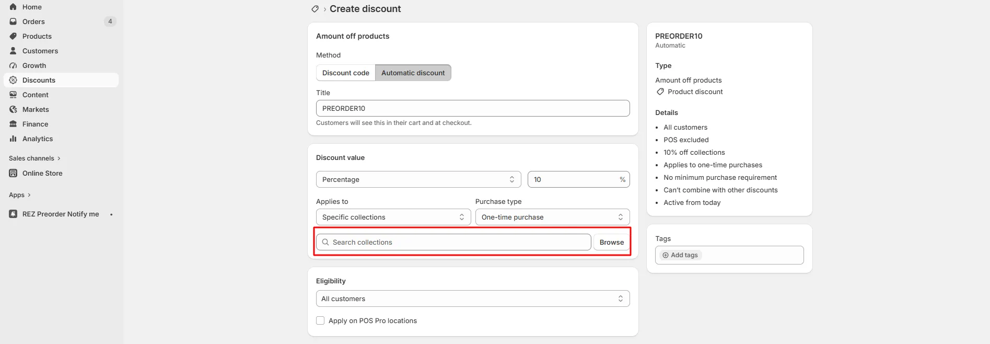Click the Product discount tag icon
Viewport: 990px width, 344px height.
[x=660, y=91]
